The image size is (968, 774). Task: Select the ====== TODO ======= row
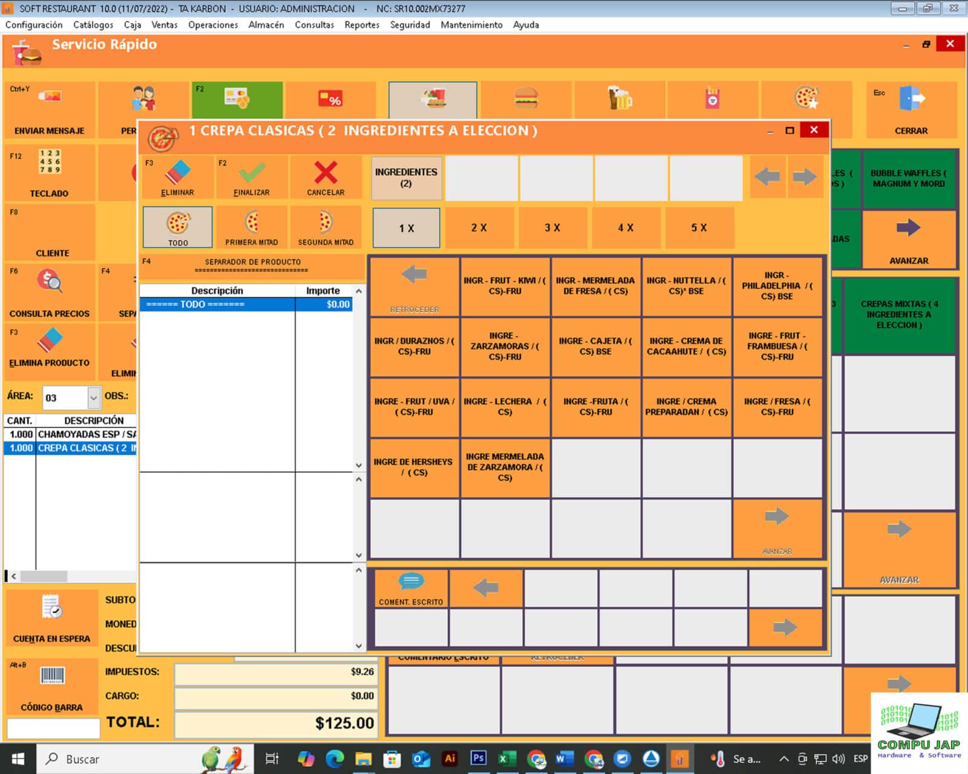coord(246,304)
